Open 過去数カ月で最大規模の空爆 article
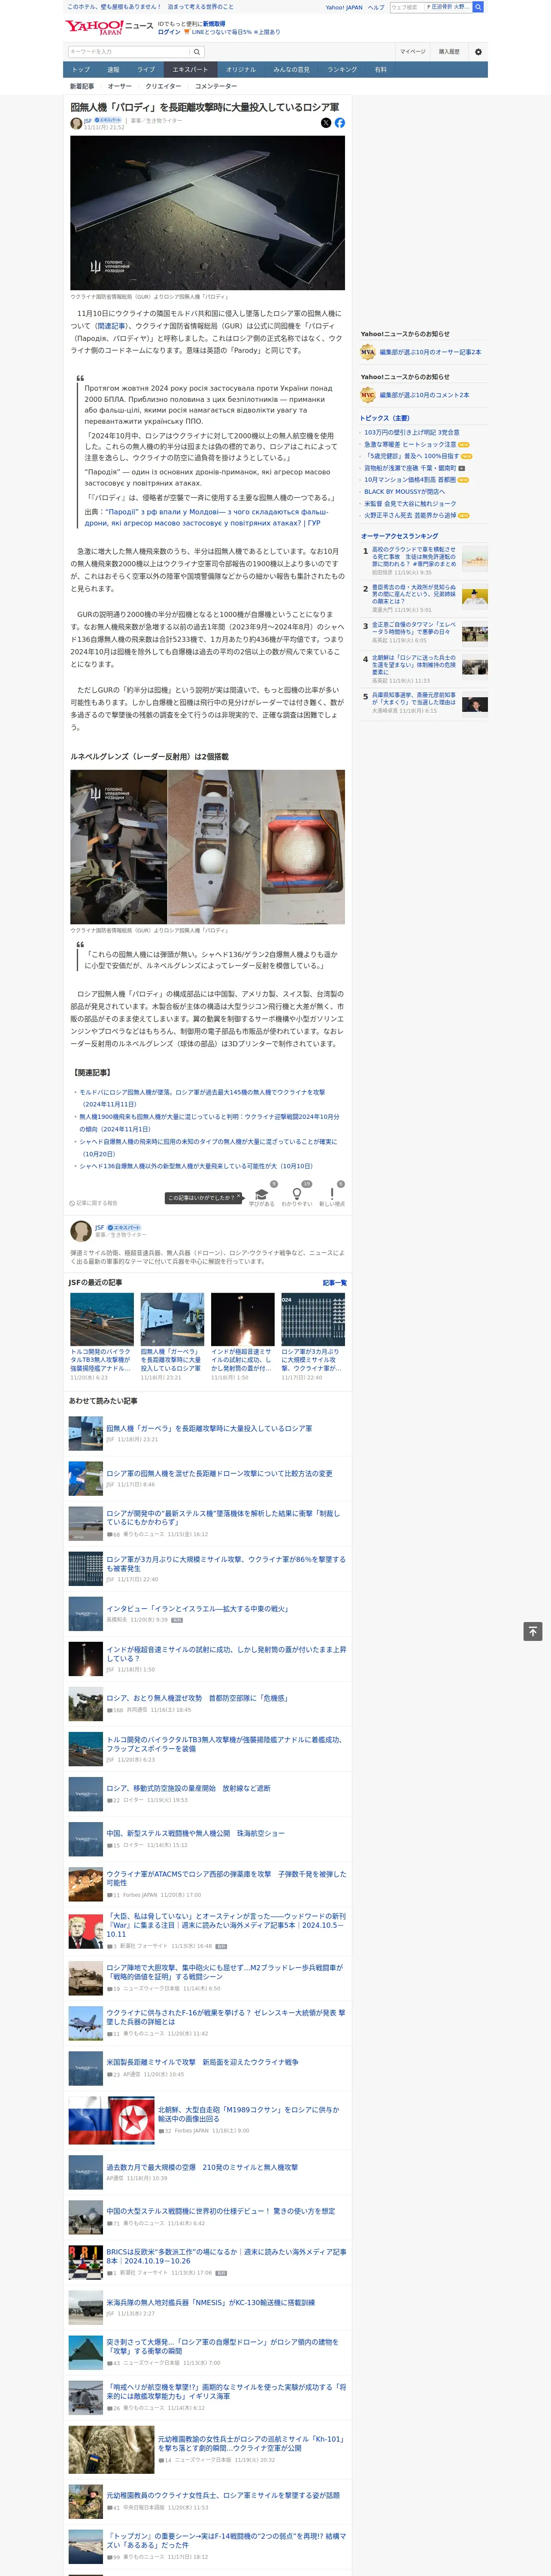The width and height of the screenshot is (551, 2576). [202, 2167]
